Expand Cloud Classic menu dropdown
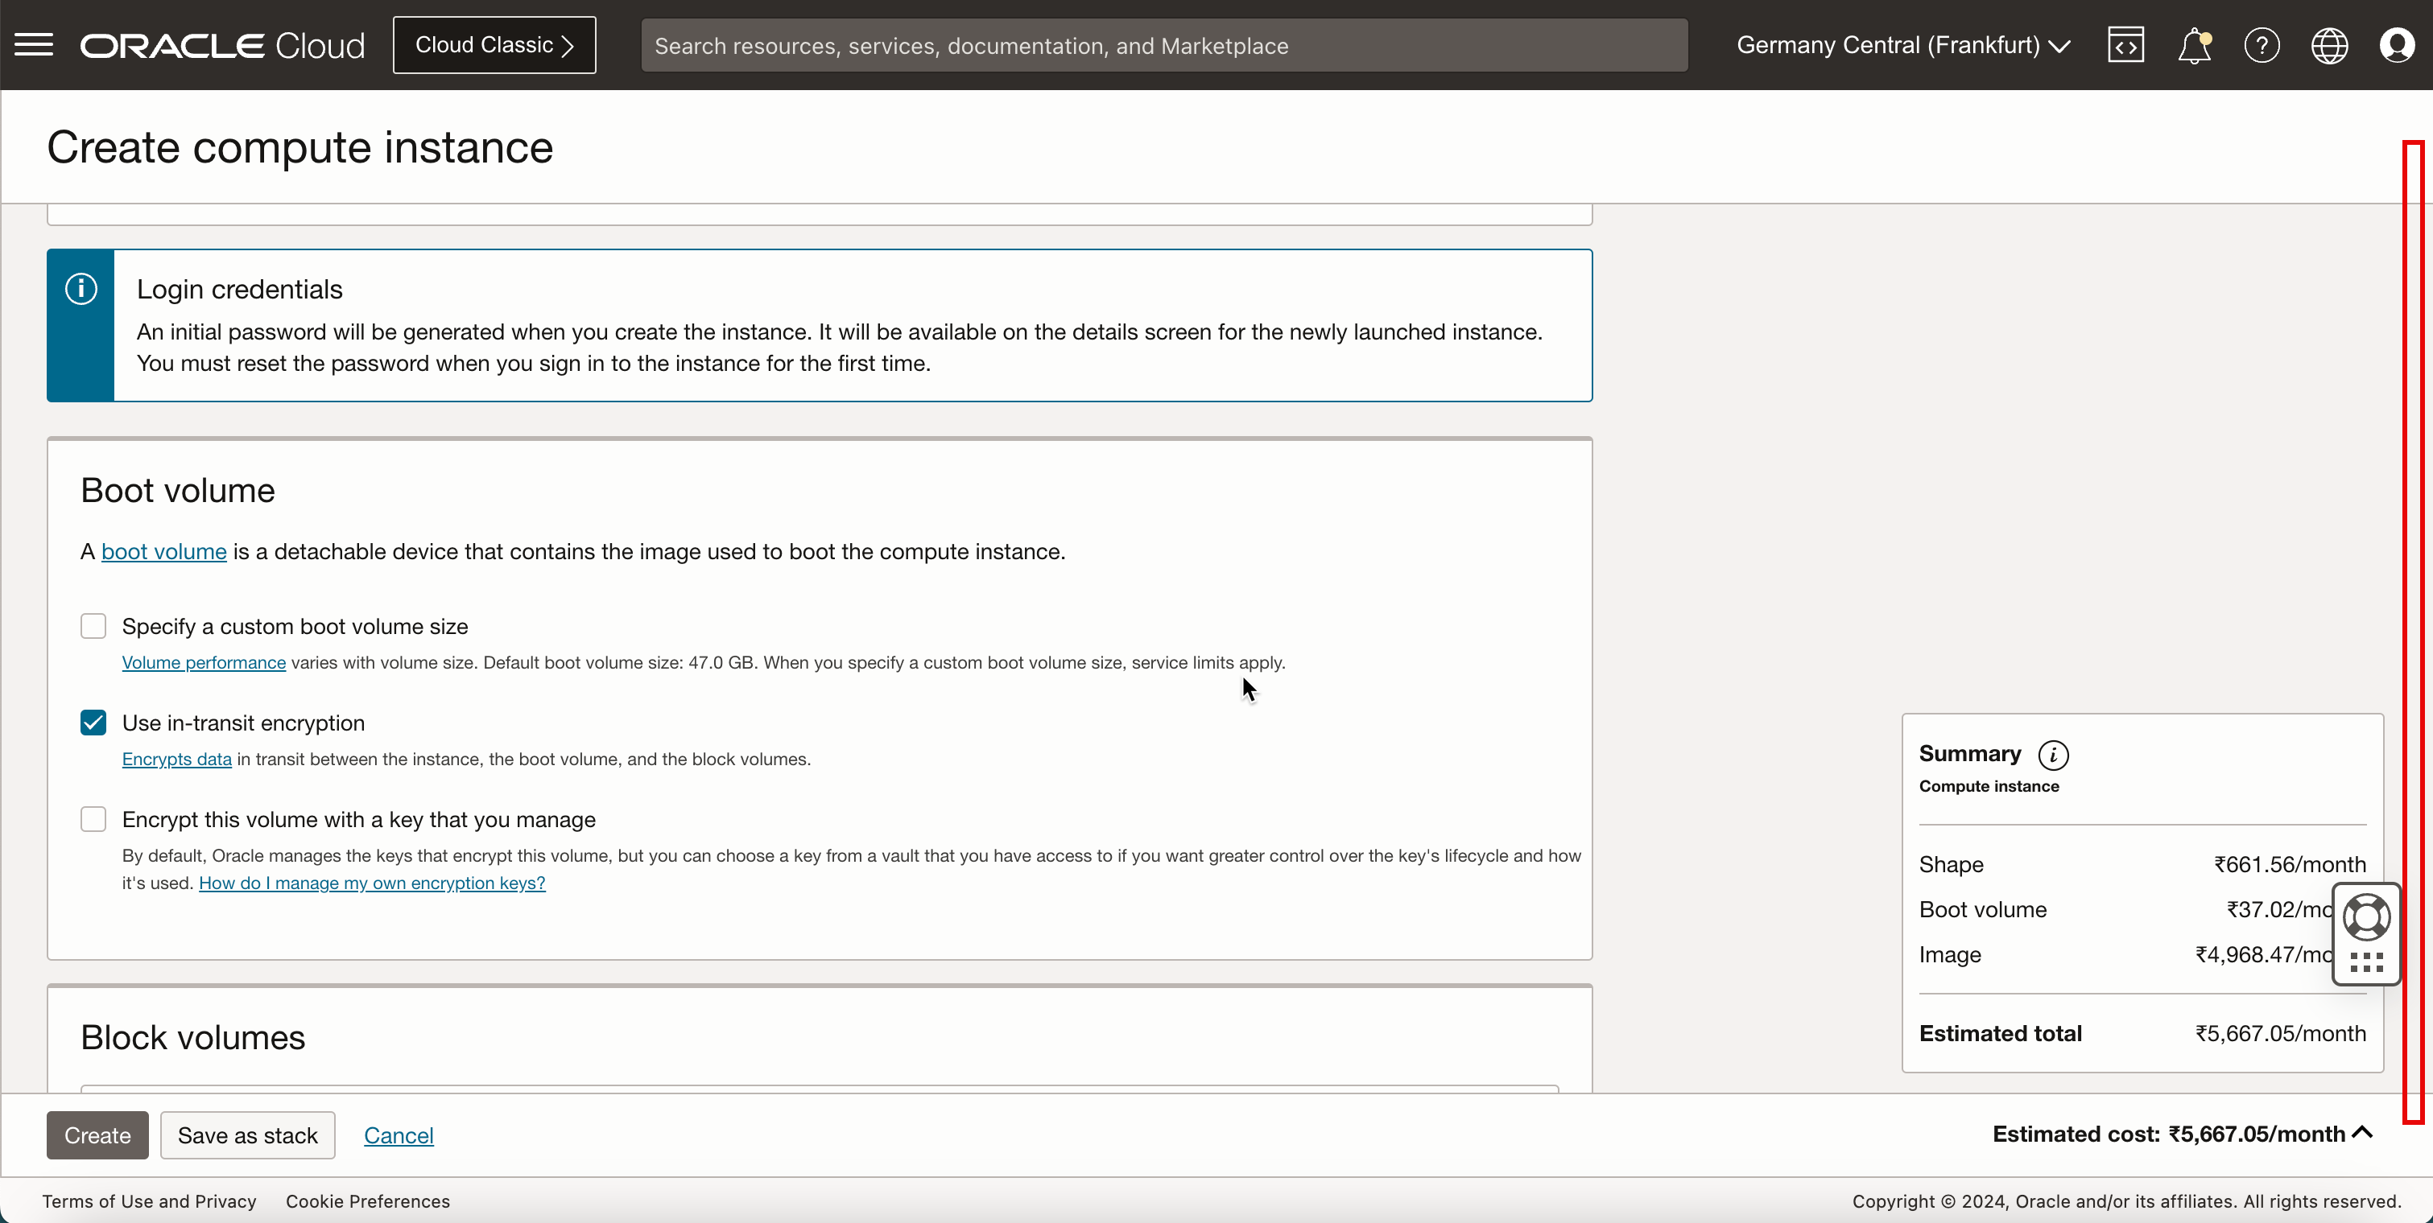The height and width of the screenshot is (1223, 2433). point(494,43)
